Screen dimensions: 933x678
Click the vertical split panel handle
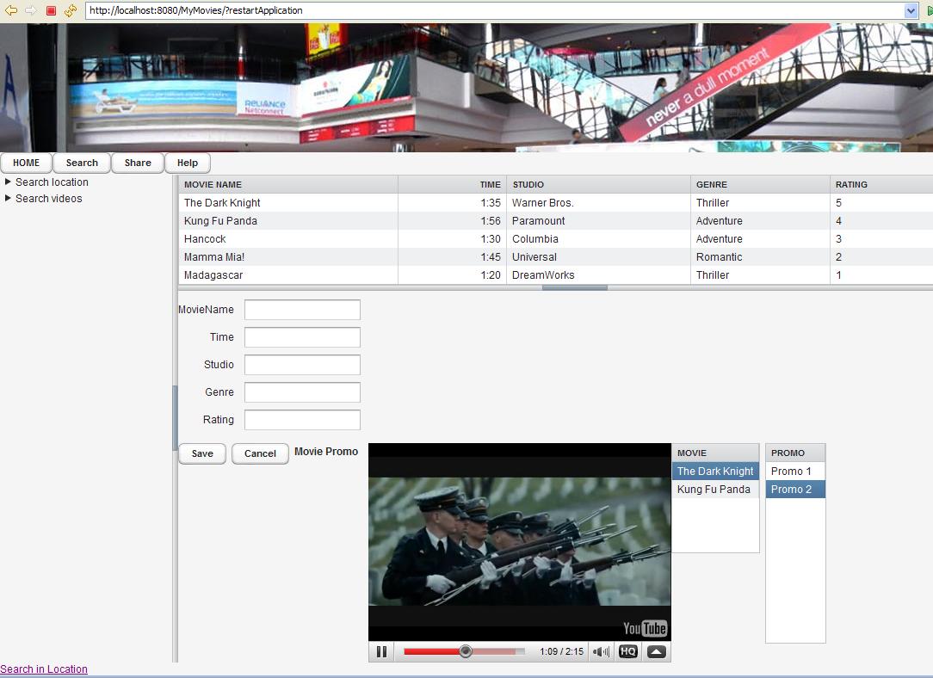click(175, 418)
